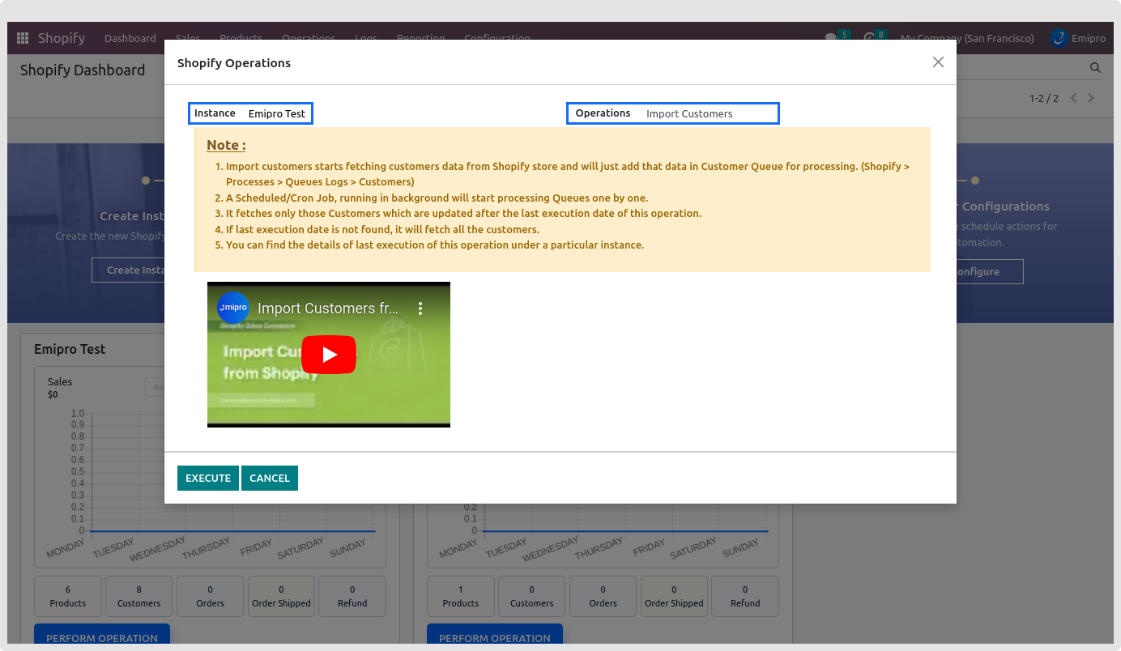Viewport: 1121px width, 651px height.
Task: Click the Create Instance button
Action: [128, 270]
